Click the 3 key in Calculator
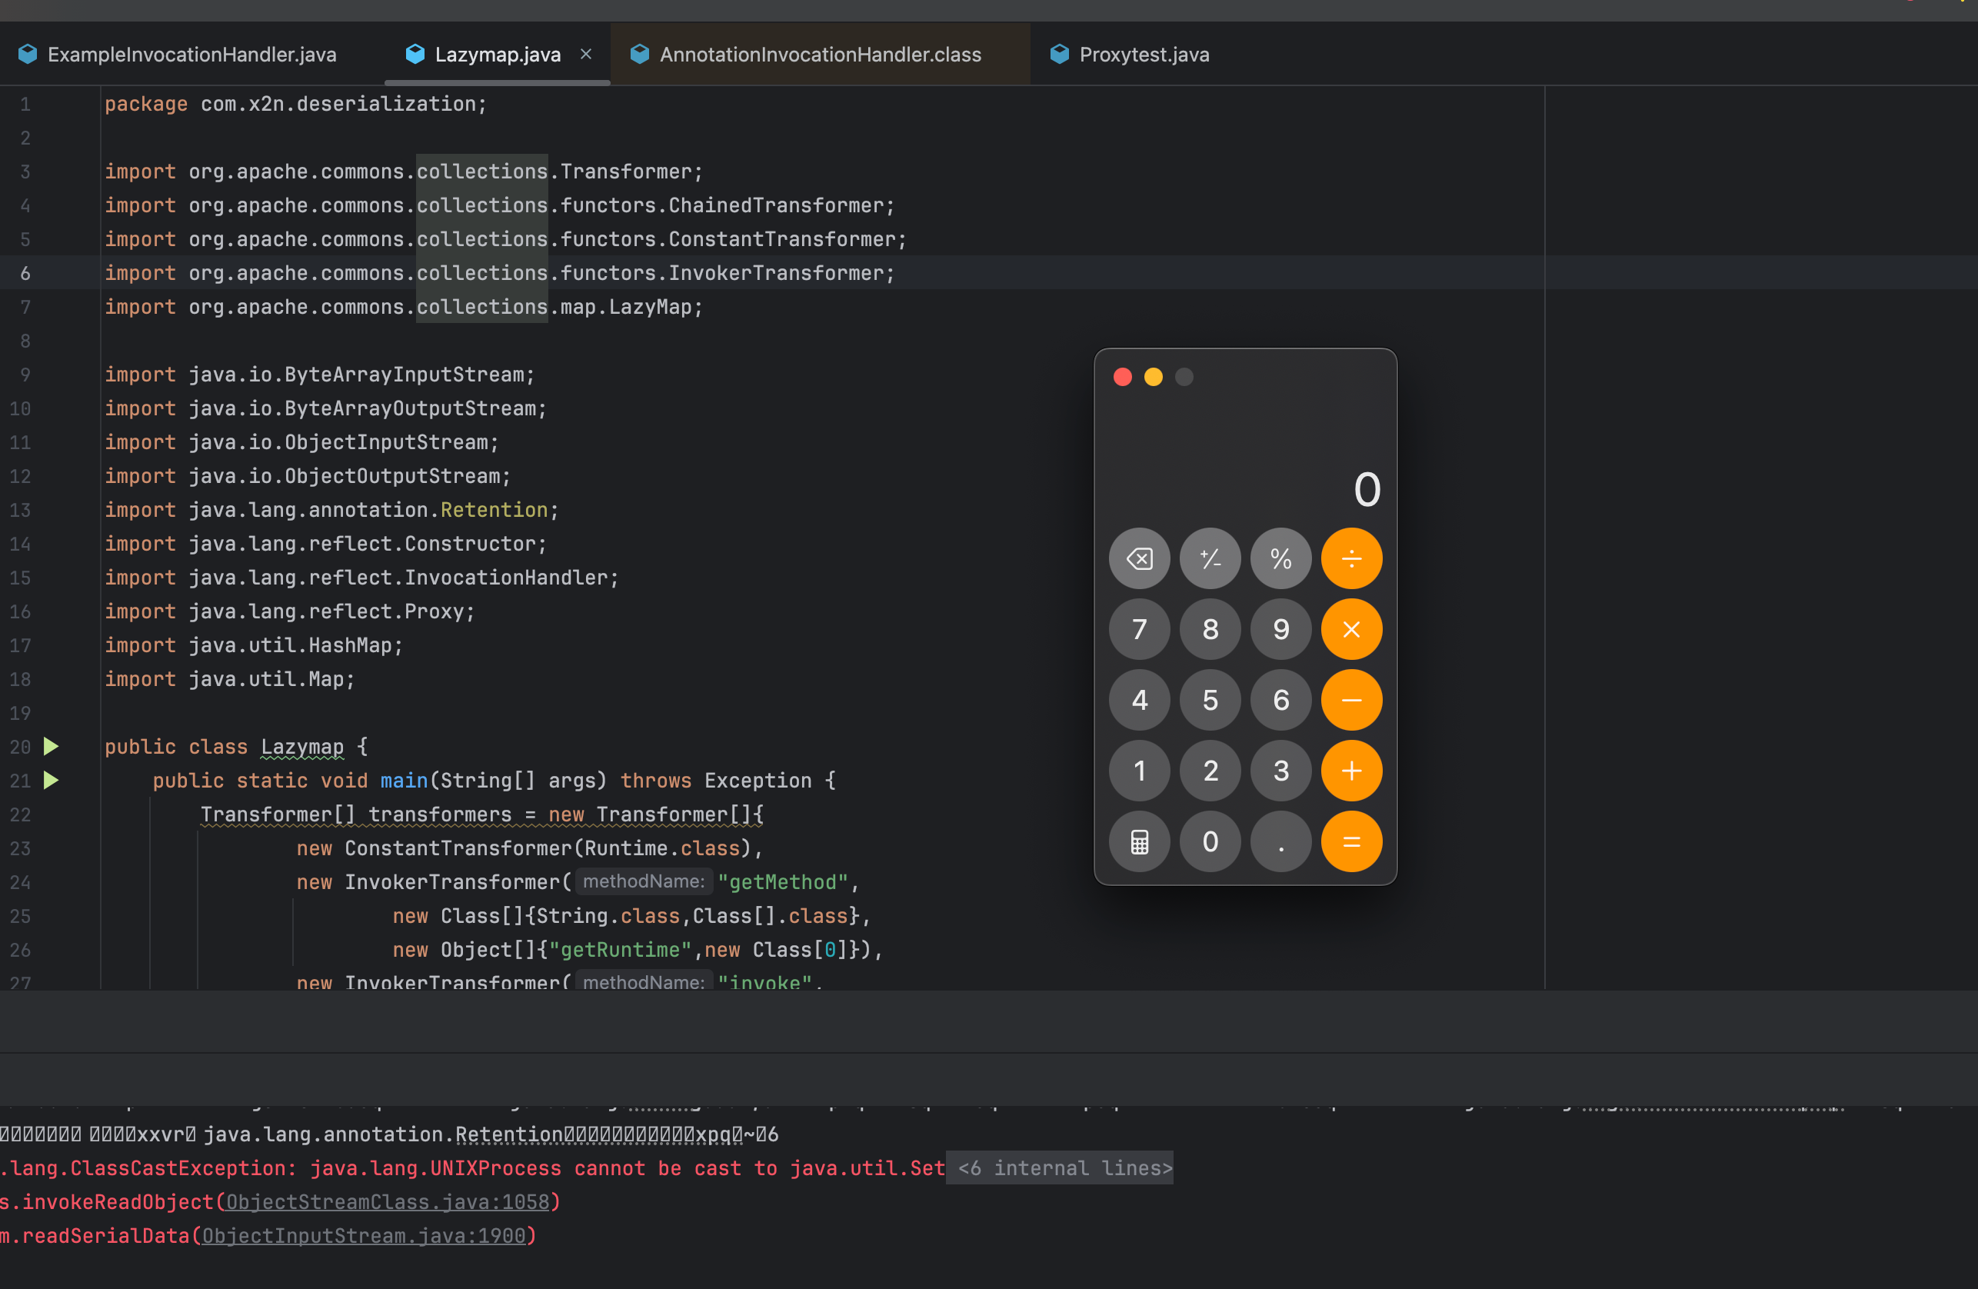Image resolution: width=1978 pixels, height=1289 pixels. 1280,771
